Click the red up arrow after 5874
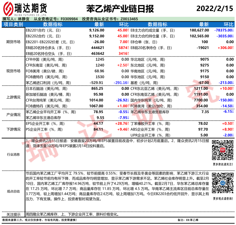Image resolution: width=236 pixels, height=225 pixels. 128,48
